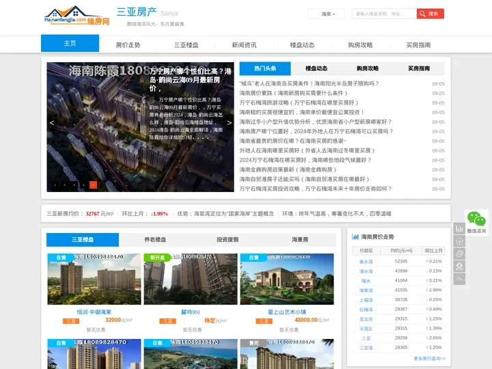
Task: Open 海南过冬小户型升值优势分析 article
Action: coord(315,122)
